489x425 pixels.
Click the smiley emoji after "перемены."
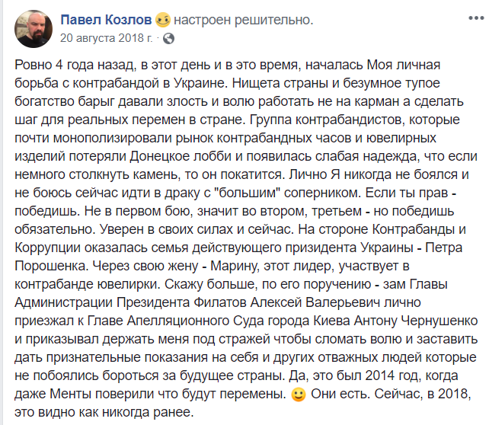coord(298,395)
